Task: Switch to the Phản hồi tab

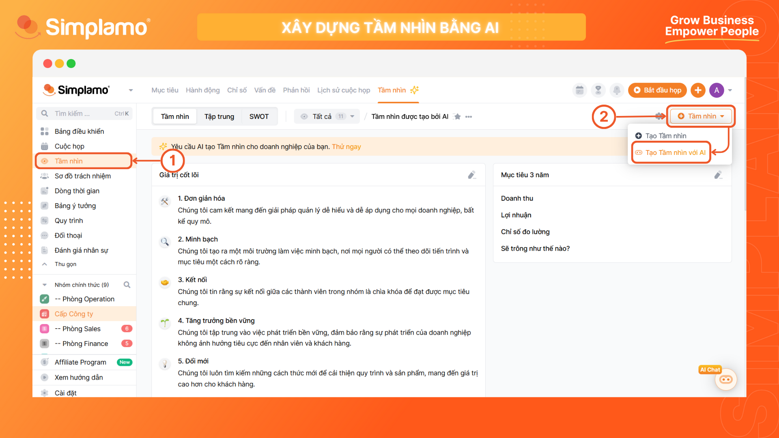Action: coord(296,90)
